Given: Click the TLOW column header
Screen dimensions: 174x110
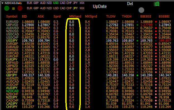Looking at the screenshot, I should click(111, 16).
